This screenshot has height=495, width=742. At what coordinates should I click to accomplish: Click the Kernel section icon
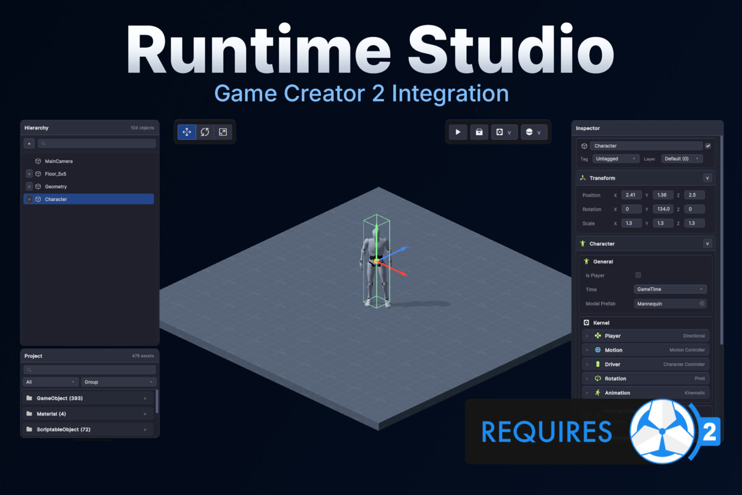[587, 322]
